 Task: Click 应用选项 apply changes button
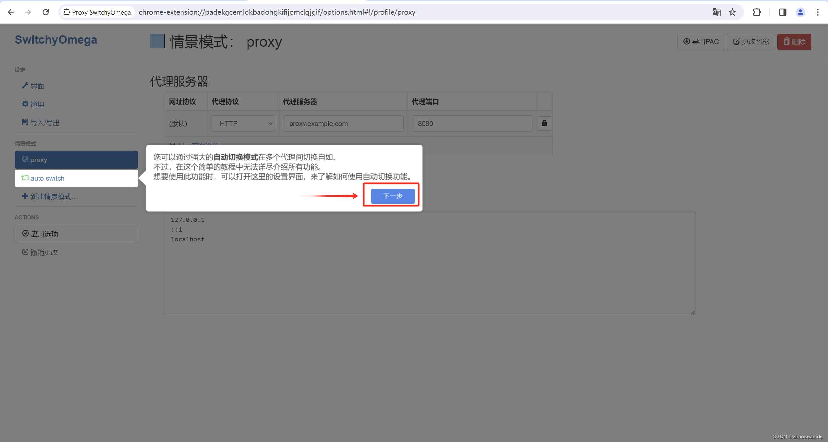click(x=76, y=234)
